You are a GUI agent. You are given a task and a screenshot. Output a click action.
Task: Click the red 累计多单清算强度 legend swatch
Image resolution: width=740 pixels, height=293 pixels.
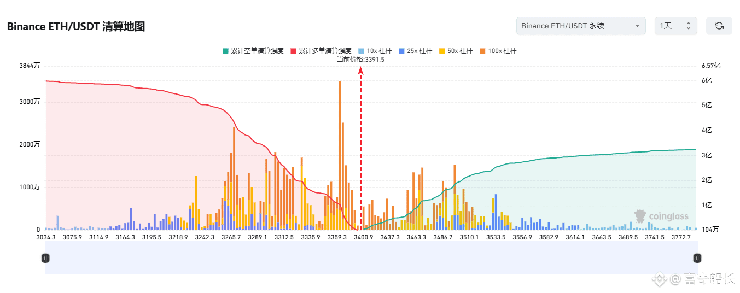(293, 51)
